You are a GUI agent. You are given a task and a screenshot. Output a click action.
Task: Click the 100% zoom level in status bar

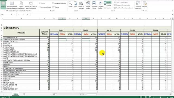(x=171, y=97)
